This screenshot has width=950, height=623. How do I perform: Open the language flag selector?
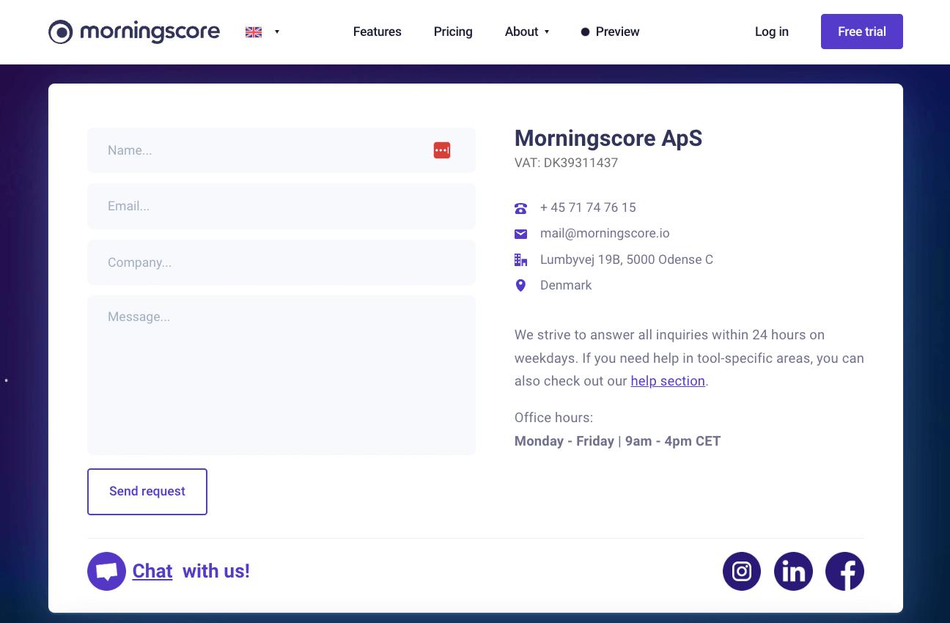click(254, 32)
